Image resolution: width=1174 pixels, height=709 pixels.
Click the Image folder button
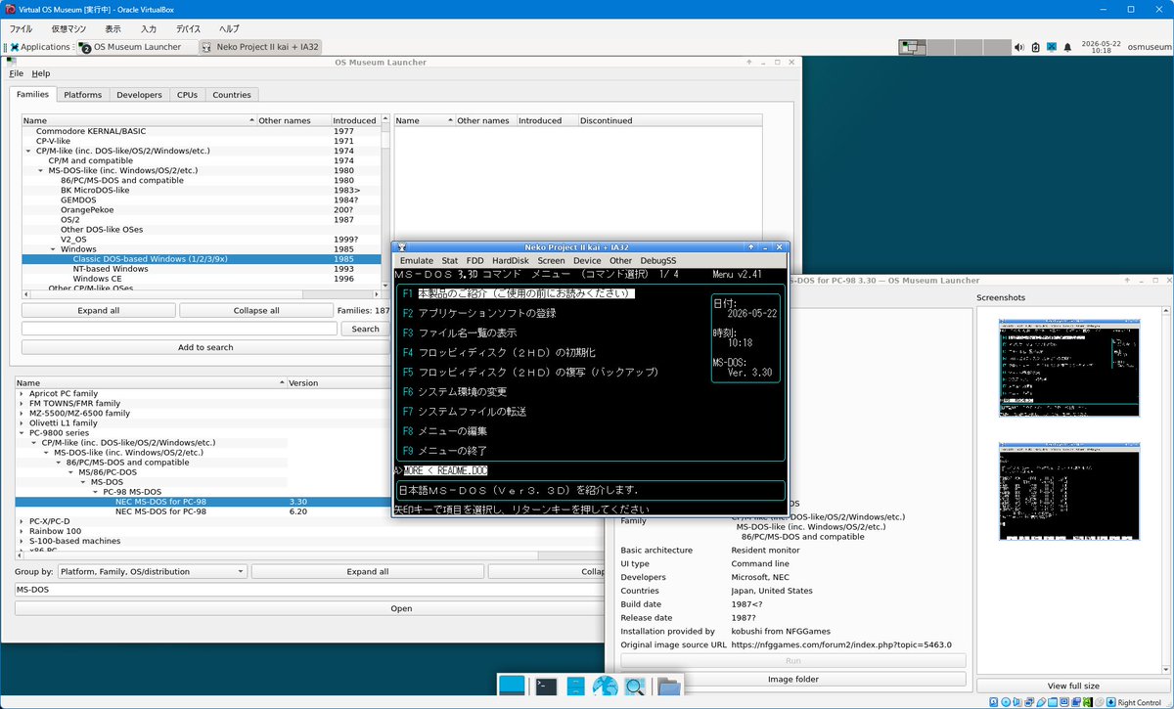792,679
